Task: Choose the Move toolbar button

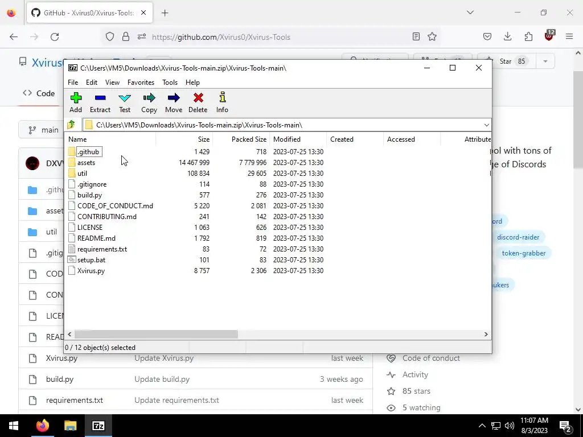Action: pyautogui.click(x=174, y=102)
